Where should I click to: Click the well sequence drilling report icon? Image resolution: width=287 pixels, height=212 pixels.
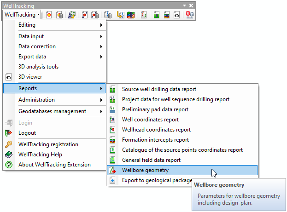[x=112, y=99]
